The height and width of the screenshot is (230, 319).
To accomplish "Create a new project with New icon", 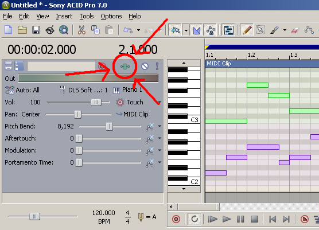I will tap(9, 30).
